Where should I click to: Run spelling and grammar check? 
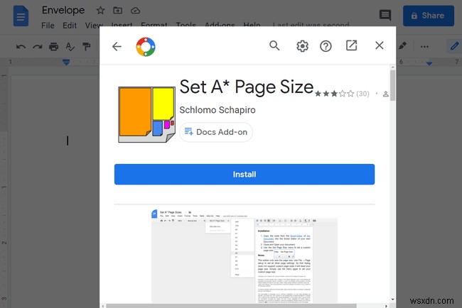(70, 46)
